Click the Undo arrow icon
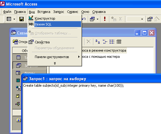This screenshot has width=161, height=134. pos(84,19)
